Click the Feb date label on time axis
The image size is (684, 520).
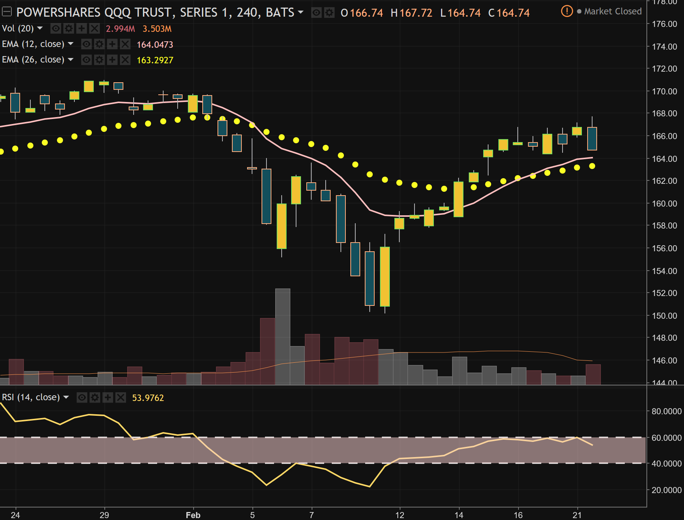[x=193, y=515]
